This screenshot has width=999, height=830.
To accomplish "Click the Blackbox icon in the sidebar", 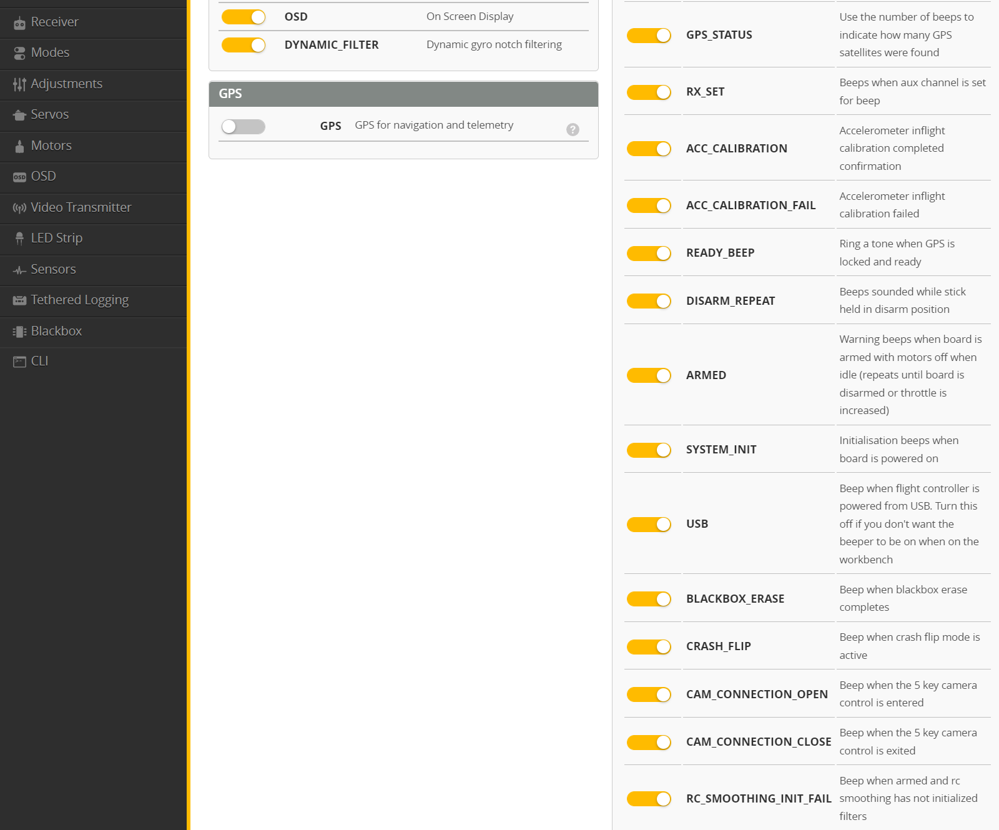I will [19, 332].
